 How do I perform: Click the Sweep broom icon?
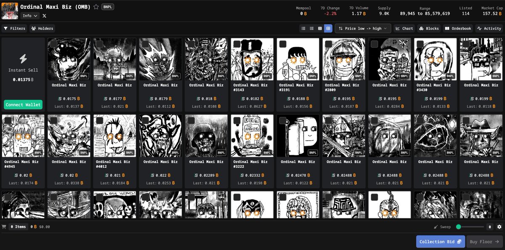point(436,227)
